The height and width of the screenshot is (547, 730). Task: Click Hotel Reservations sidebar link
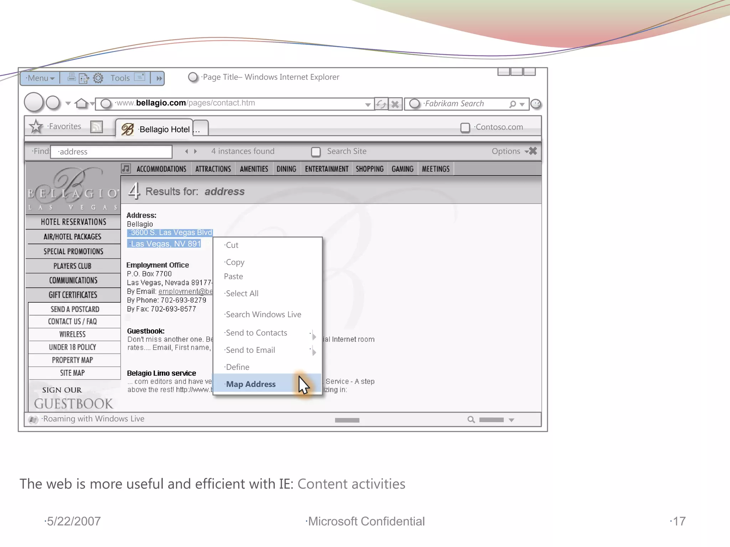pos(73,222)
